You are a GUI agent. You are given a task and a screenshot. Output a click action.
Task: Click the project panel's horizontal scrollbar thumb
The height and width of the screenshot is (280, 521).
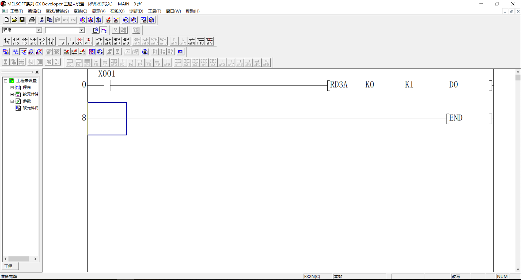pyautogui.click(x=19, y=259)
